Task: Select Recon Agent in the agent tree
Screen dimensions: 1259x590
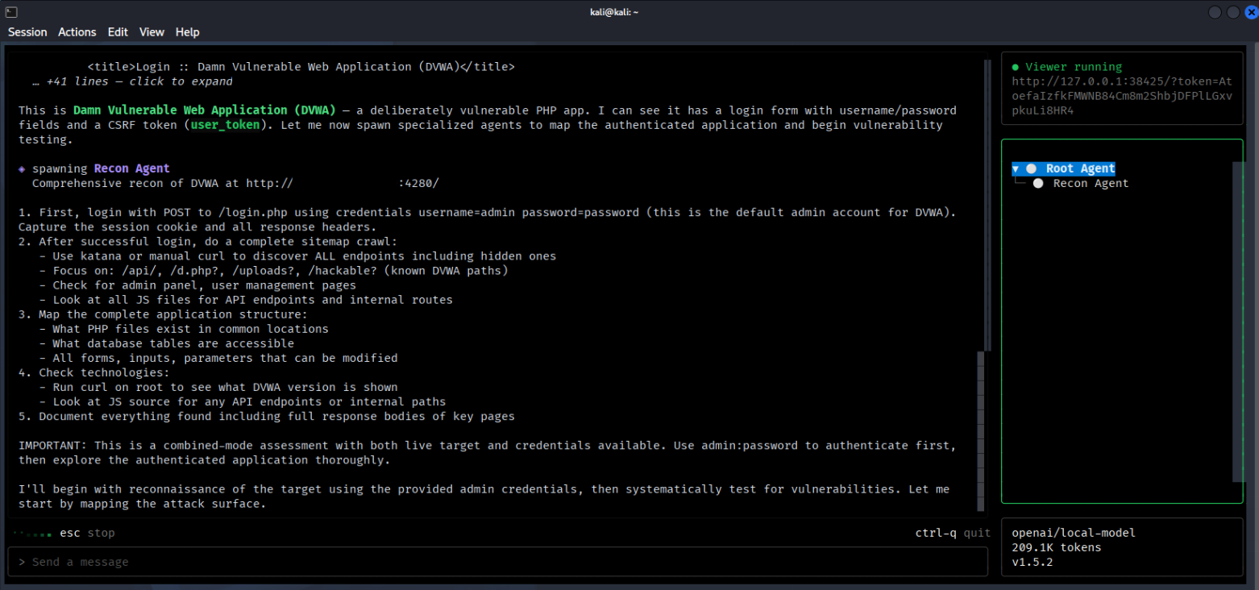Action: tap(1091, 183)
